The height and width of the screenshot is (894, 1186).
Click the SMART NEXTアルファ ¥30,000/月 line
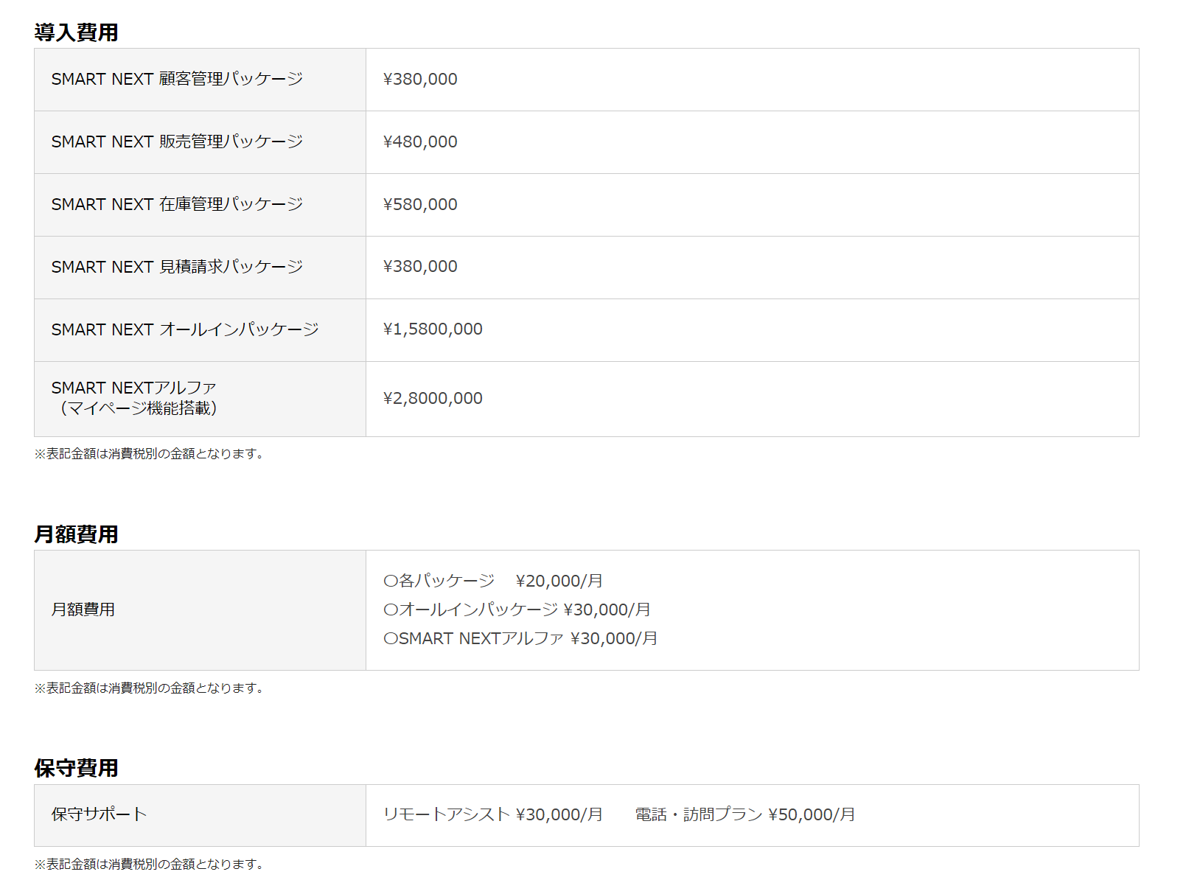pyautogui.click(x=520, y=638)
